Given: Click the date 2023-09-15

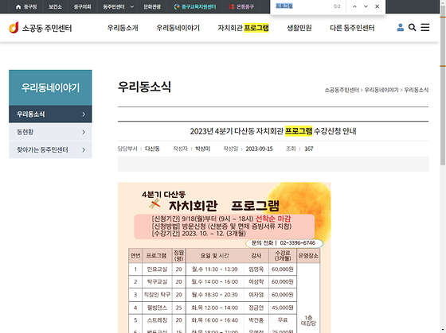Looking at the screenshot, I should click(x=259, y=149).
